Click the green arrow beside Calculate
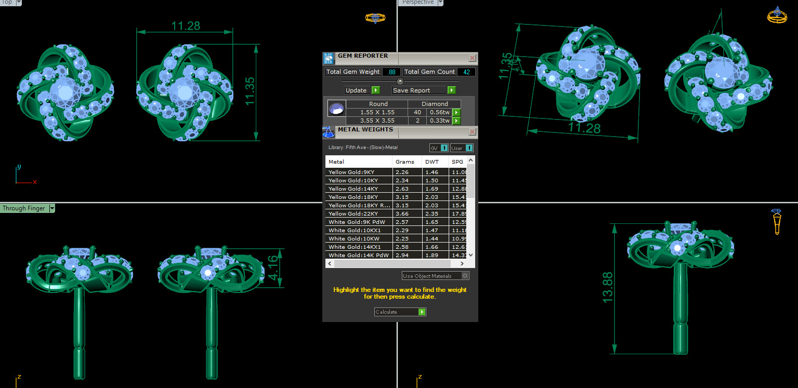This screenshot has width=798, height=388. click(x=422, y=312)
